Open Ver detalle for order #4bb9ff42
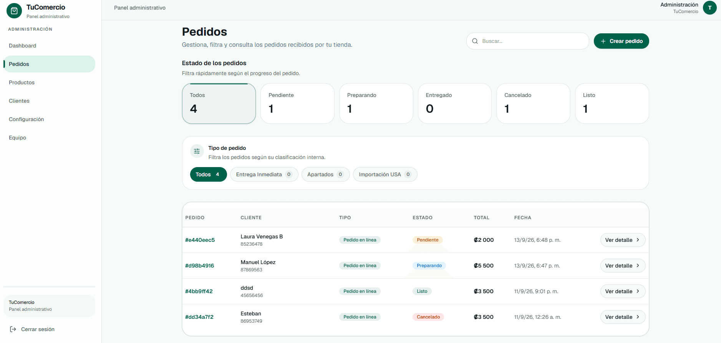This screenshot has width=721, height=343. [x=623, y=291]
